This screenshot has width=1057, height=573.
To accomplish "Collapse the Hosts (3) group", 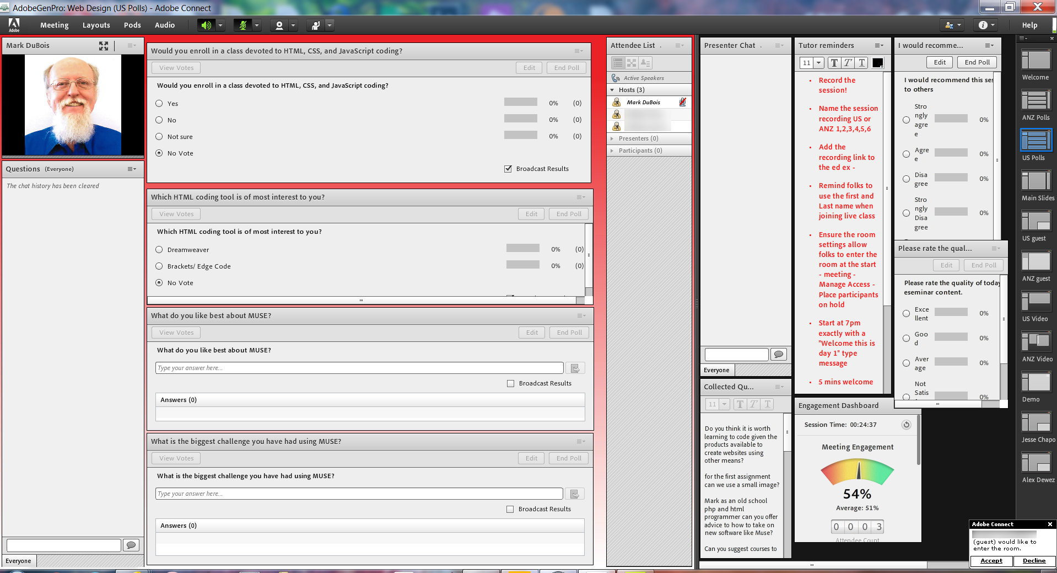I will pyautogui.click(x=612, y=90).
